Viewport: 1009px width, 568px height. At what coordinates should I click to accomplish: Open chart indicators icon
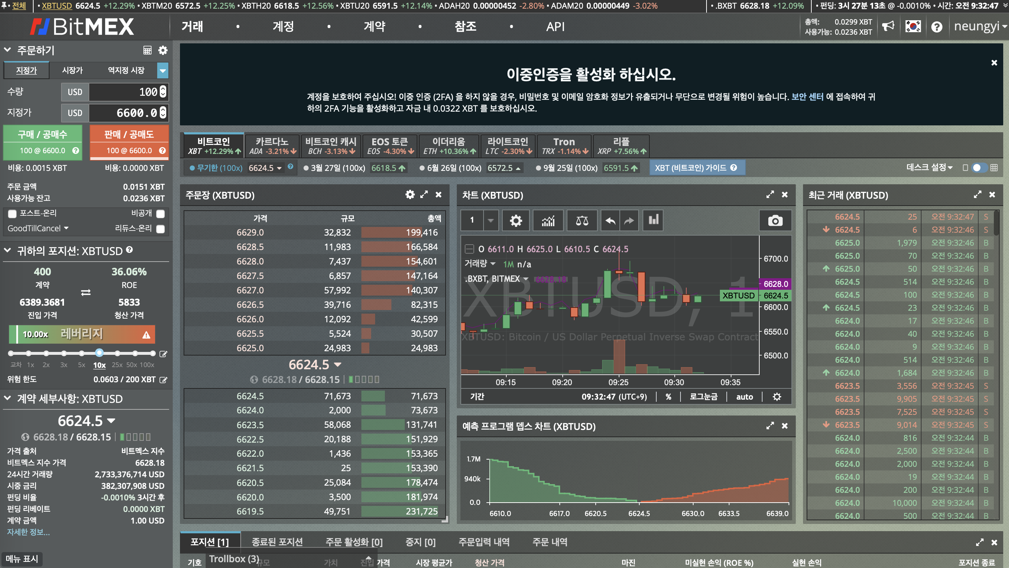pos(548,220)
